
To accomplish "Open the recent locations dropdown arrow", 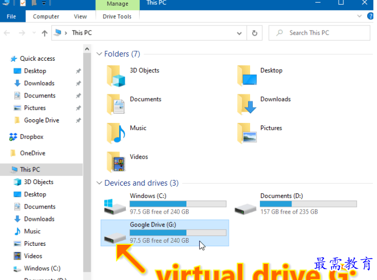I will 34,33.
